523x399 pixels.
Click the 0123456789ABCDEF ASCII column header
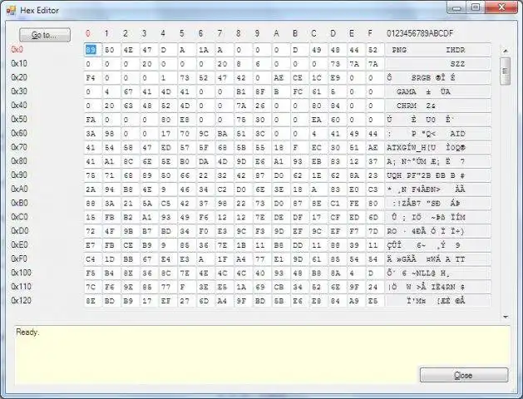click(x=420, y=33)
